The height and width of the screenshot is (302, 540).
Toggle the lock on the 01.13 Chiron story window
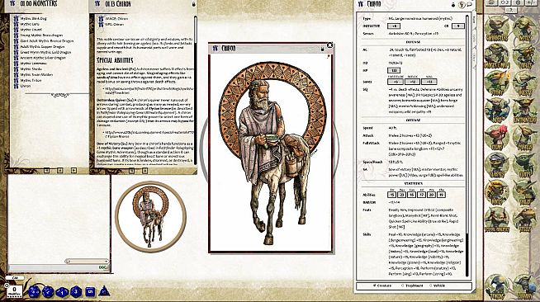(193, 4)
